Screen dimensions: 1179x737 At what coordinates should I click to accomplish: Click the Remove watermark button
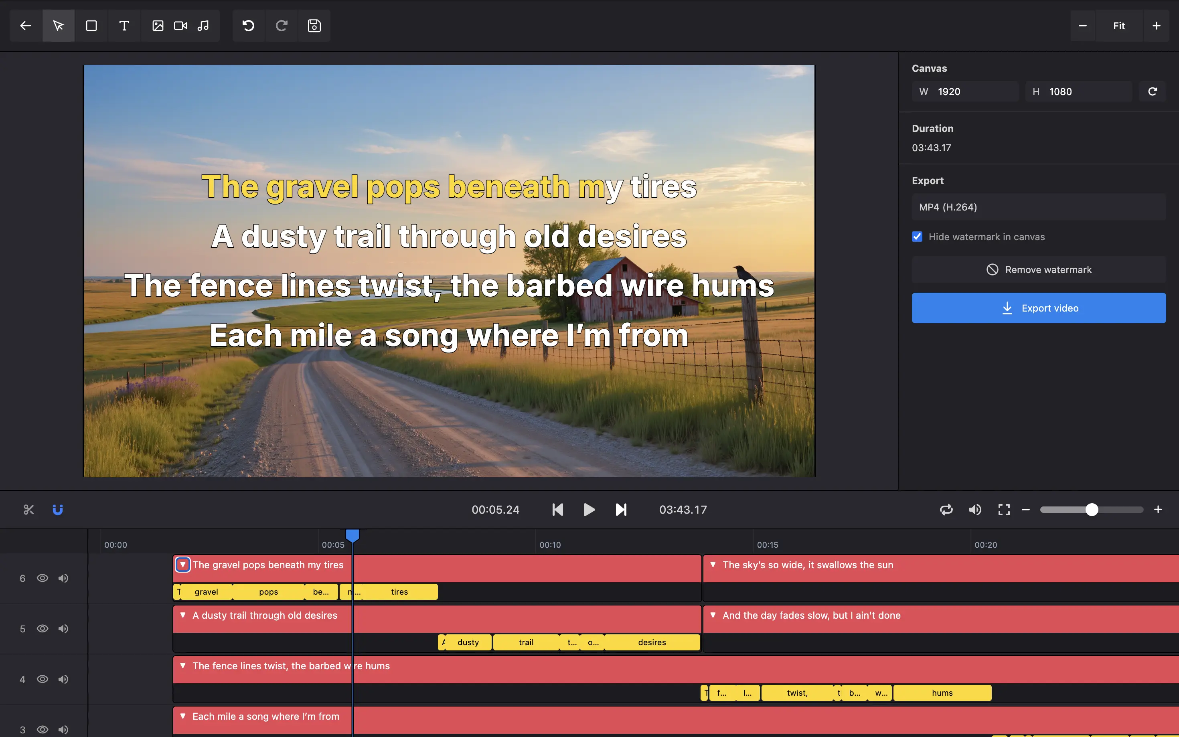[x=1038, y=269]
